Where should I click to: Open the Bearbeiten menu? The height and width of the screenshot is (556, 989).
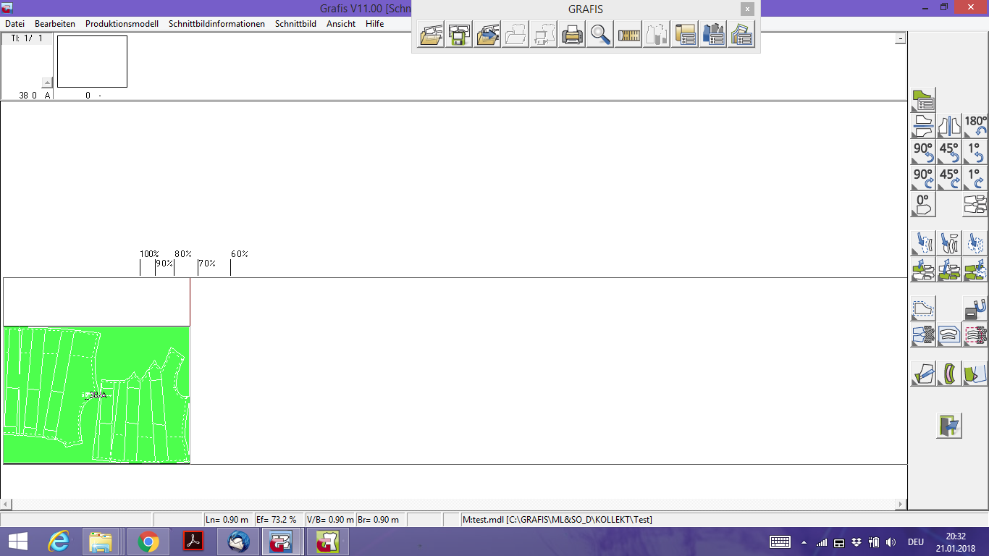click(x=55, y=24)
